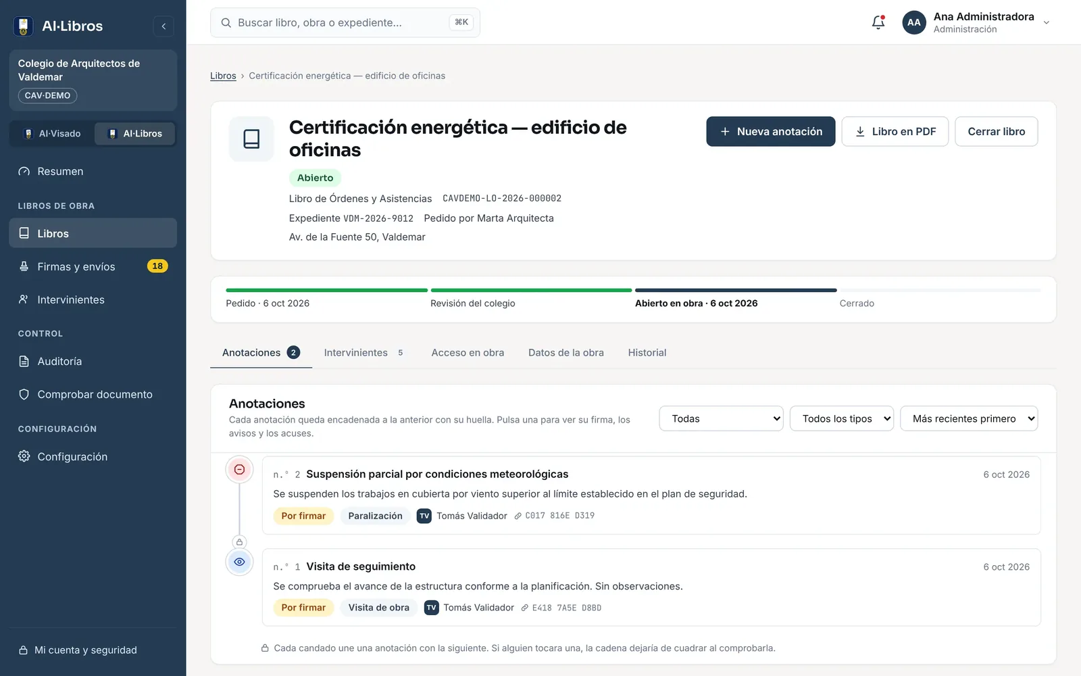Focus the Buscar libro search field

(345, 23)
